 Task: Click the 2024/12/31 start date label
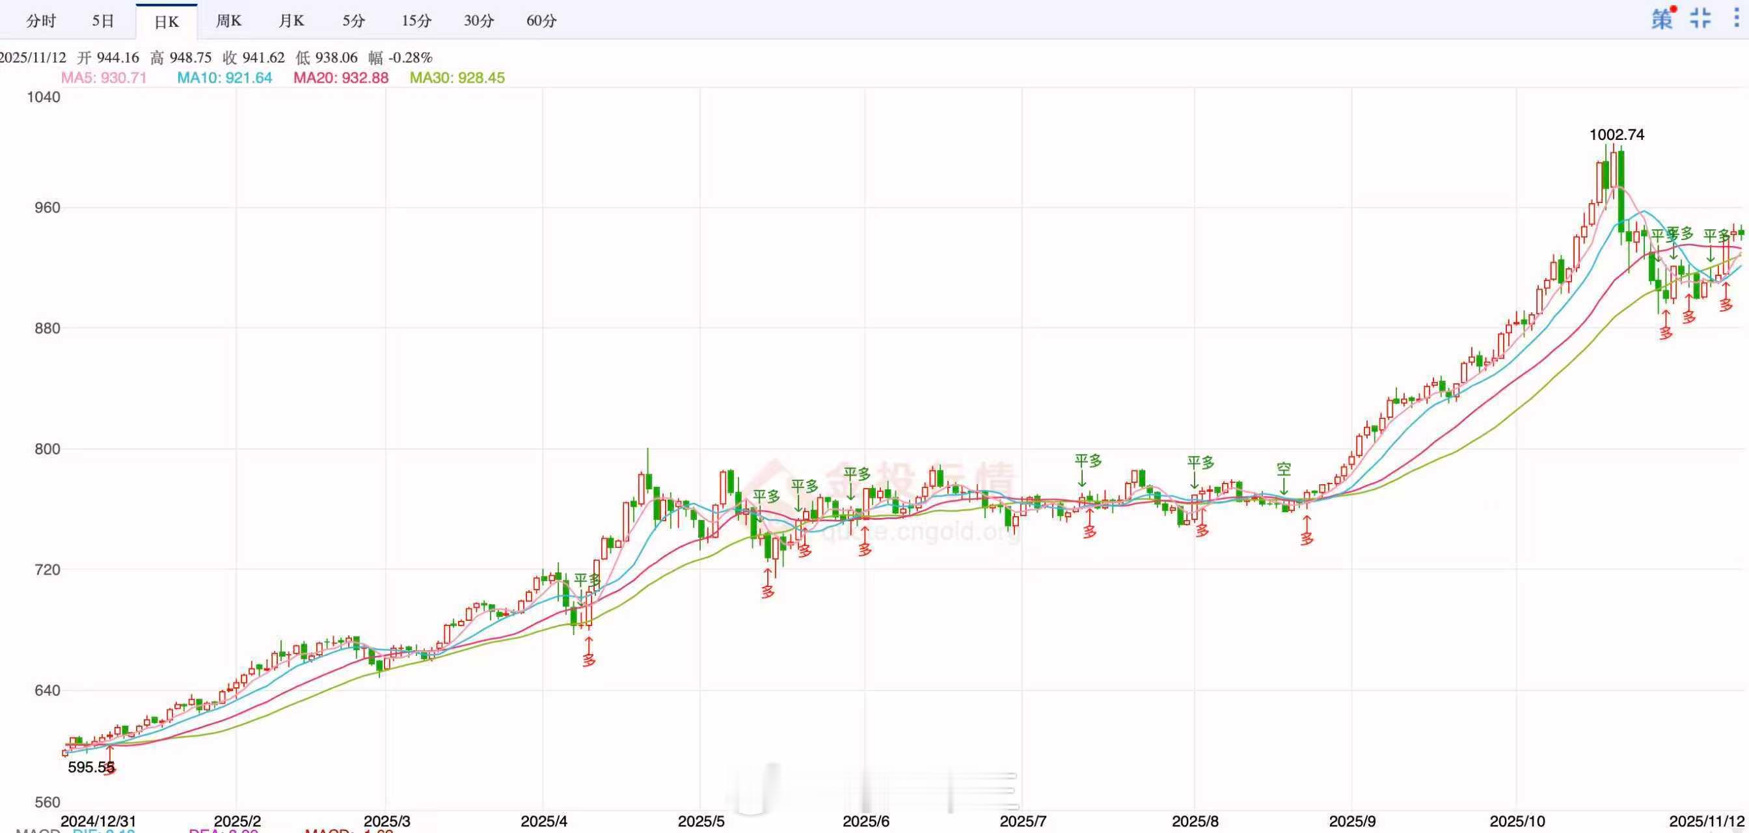[x=98, y=821]
